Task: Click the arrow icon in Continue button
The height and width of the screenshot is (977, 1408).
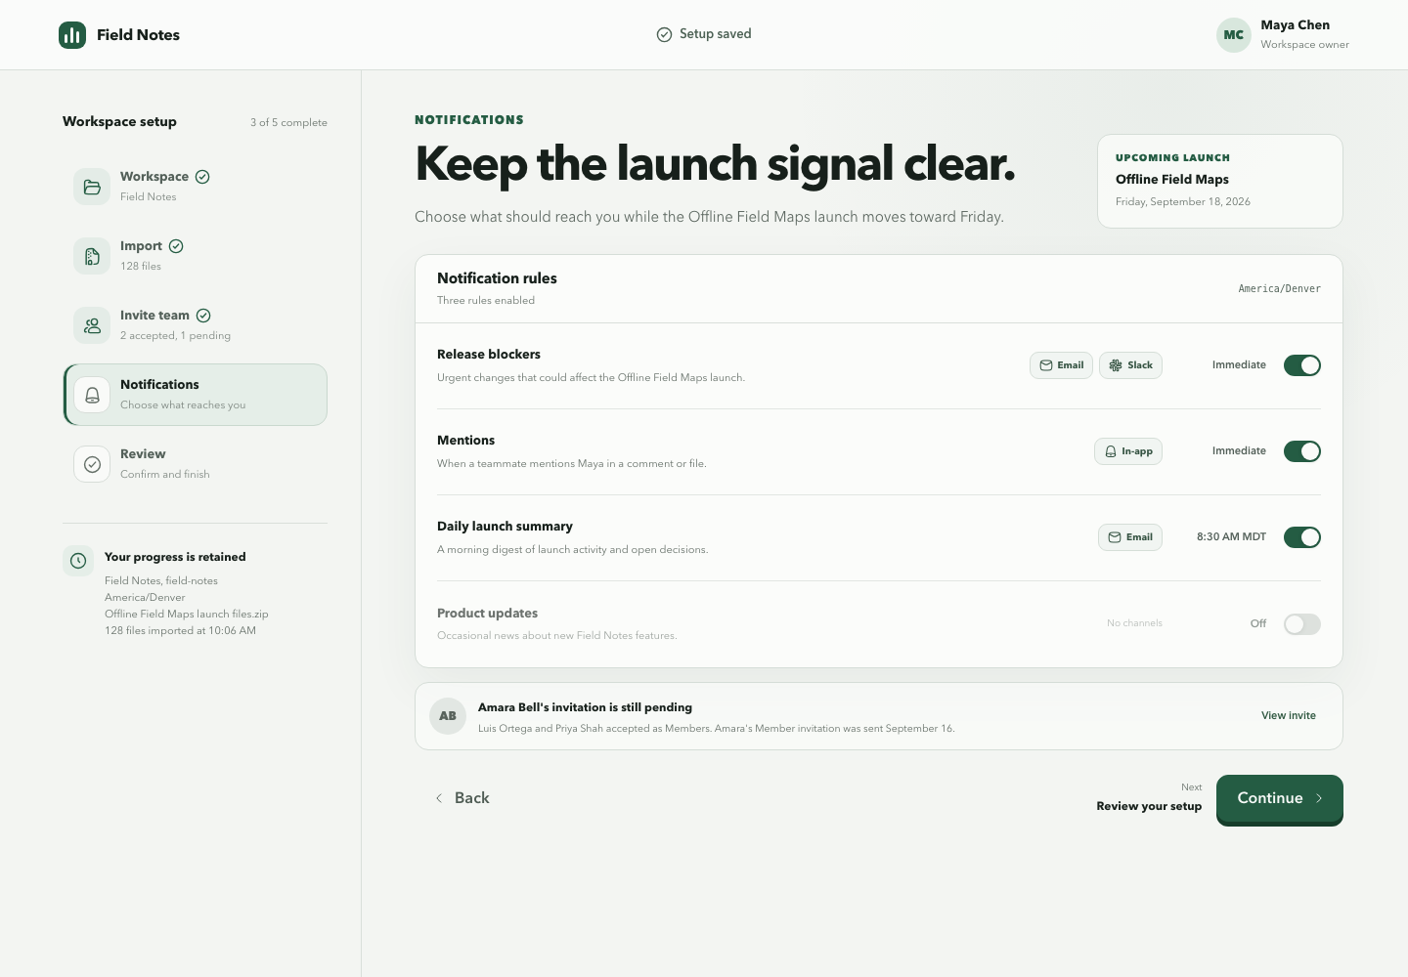Action: [1319, 798]
